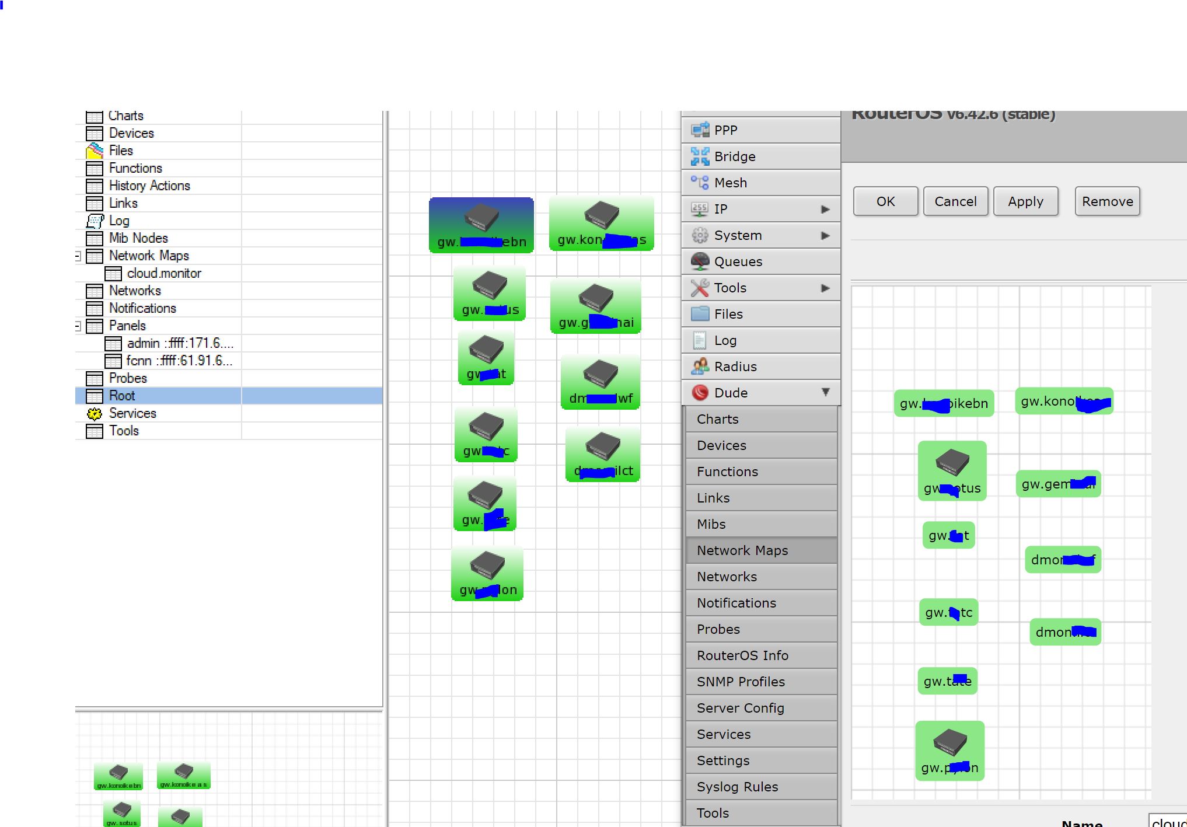The image size is (1187, 827).
Task: Select cloud.monitor under Network Maps
Action: (164, 273)
